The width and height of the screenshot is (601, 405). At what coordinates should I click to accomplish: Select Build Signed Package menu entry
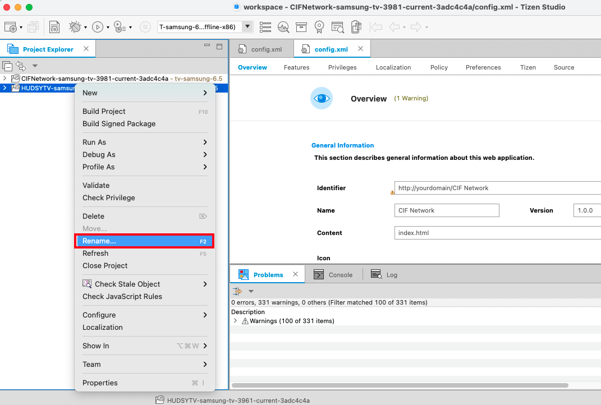[145, 124]
